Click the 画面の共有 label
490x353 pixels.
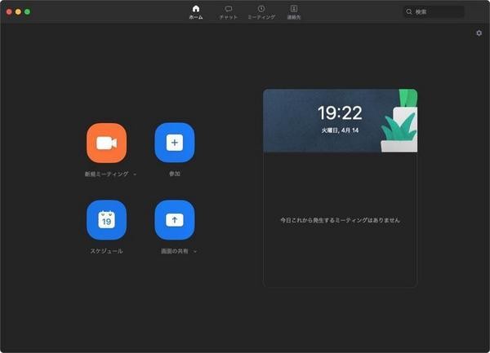coord(175,251)
